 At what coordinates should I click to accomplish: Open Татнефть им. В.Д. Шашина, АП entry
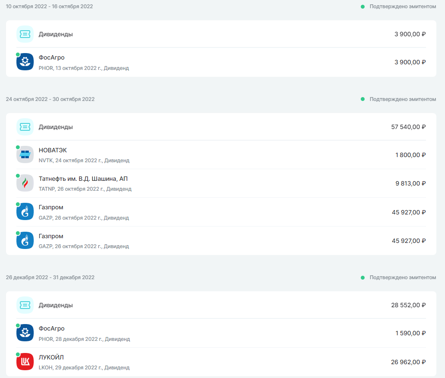[x=221, y=183]
